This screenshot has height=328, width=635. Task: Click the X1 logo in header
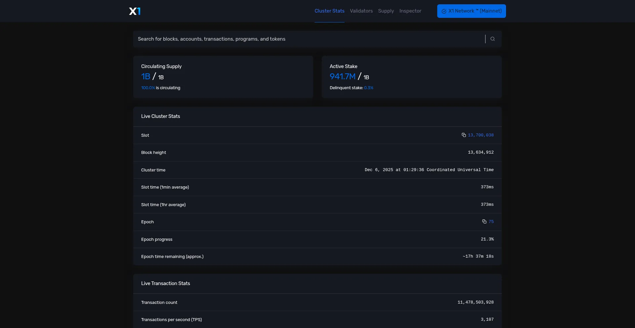pos(135,11)
